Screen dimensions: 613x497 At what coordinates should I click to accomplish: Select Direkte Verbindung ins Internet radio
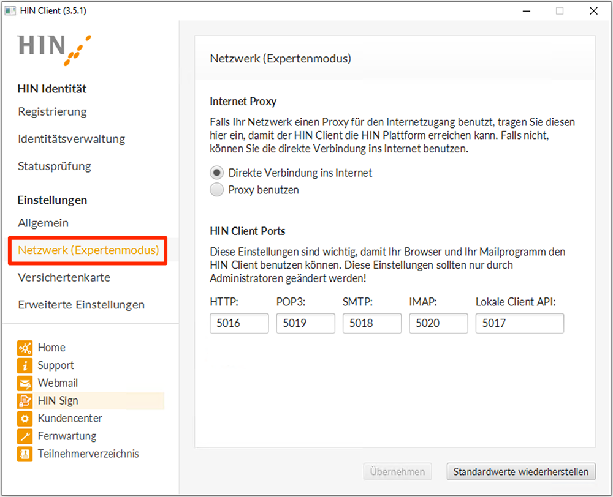pos(216,173)
